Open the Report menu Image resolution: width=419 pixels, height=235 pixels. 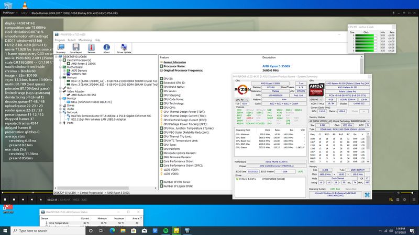click(72, 40)
